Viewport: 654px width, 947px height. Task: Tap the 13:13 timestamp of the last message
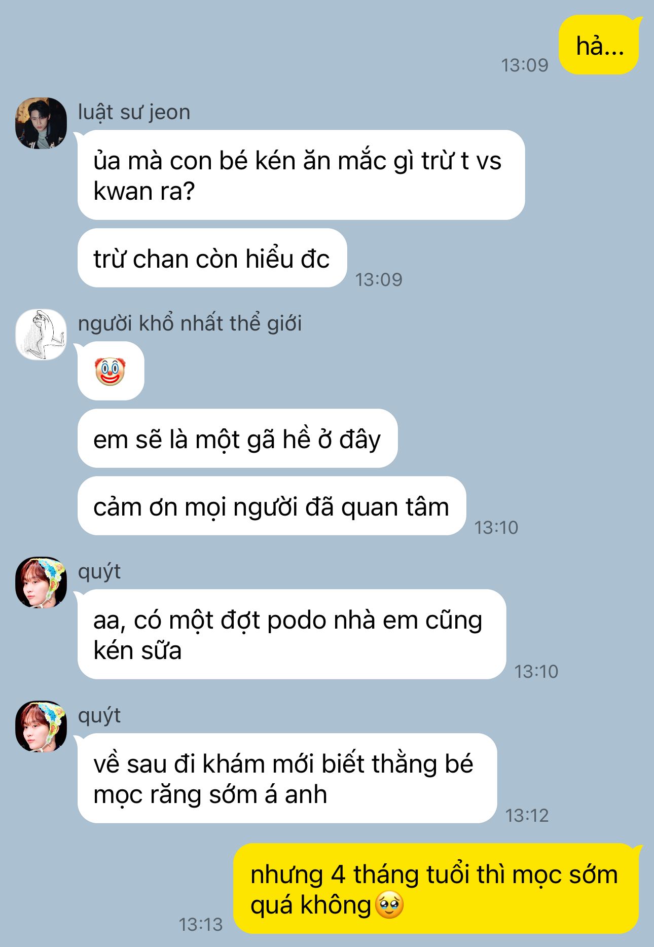[x=201, y=925]
